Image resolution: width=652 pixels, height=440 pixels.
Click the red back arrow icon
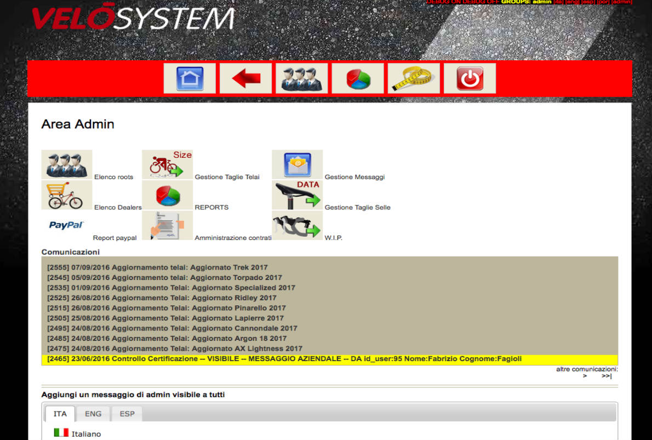pos(246,78)
